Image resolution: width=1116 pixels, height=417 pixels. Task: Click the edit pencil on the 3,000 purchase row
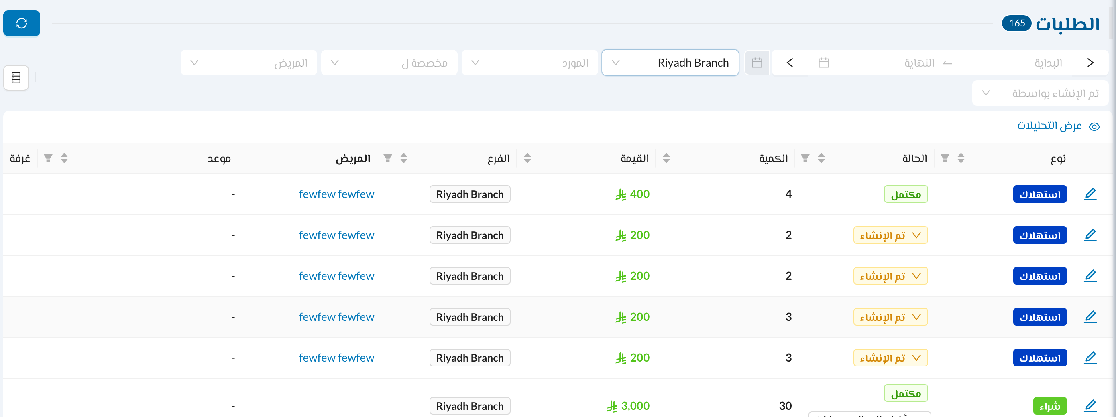[x=1090, y=406]
